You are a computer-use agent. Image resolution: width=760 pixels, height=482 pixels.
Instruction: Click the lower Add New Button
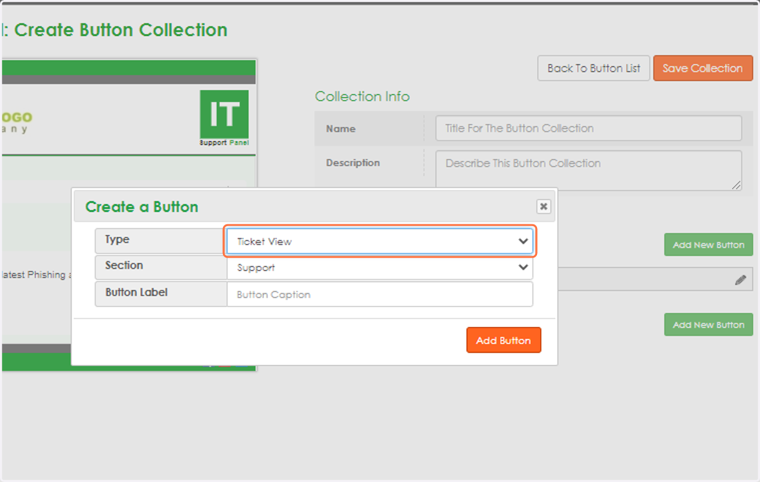[x=708, y=324]
